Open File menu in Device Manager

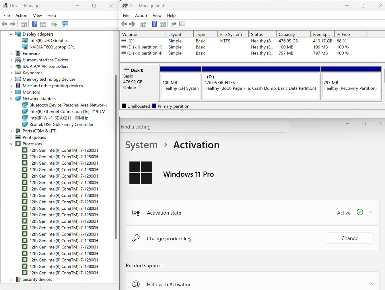7,15
